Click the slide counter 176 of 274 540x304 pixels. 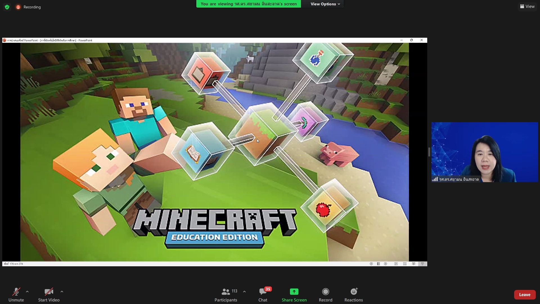[x=13, y=264]
